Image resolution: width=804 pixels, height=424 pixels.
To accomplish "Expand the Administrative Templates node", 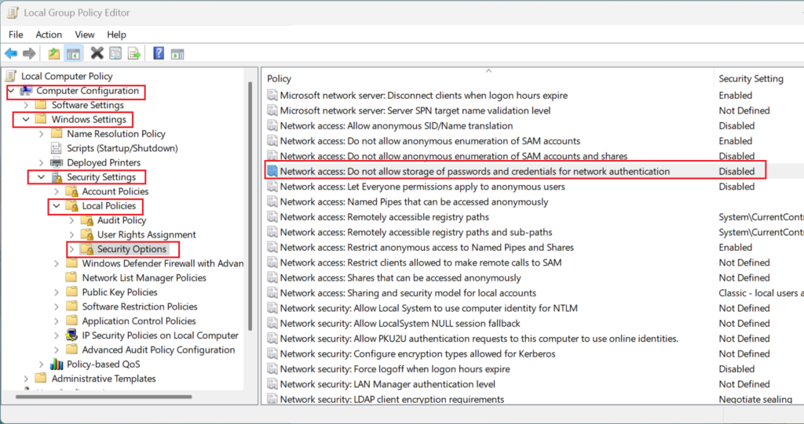I will click(x=26, y=379).
